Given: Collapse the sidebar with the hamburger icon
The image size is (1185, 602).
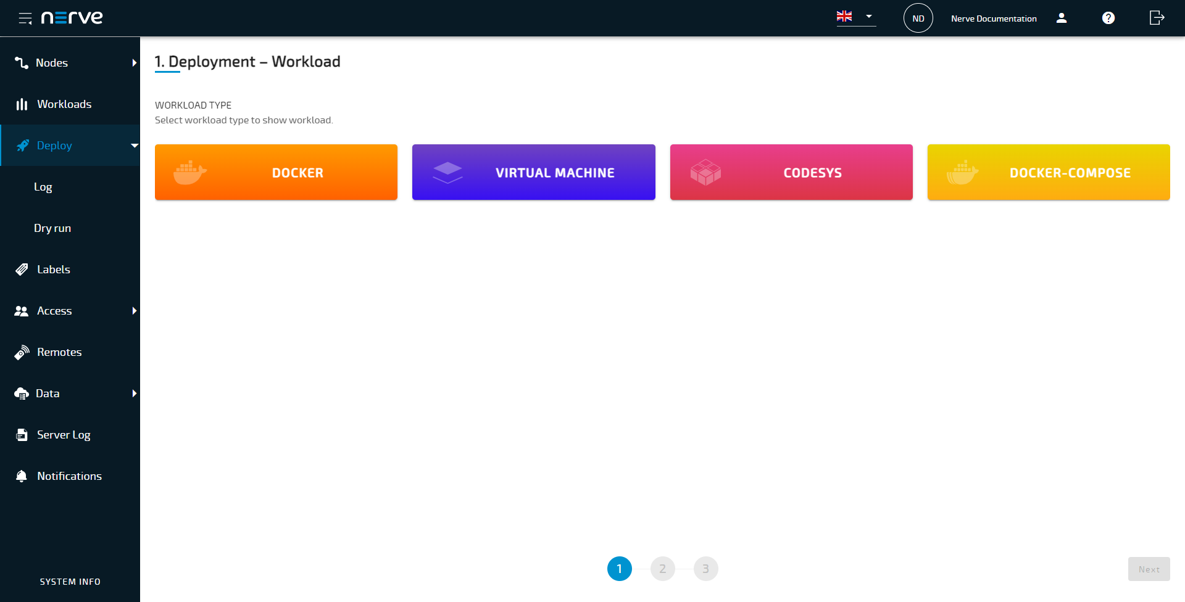Looking at the screenshot, I should tap(26, 18).
